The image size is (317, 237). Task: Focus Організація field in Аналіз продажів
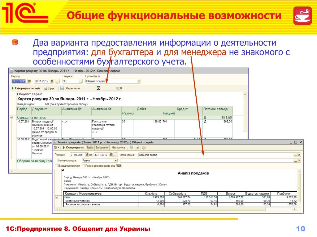216,155
